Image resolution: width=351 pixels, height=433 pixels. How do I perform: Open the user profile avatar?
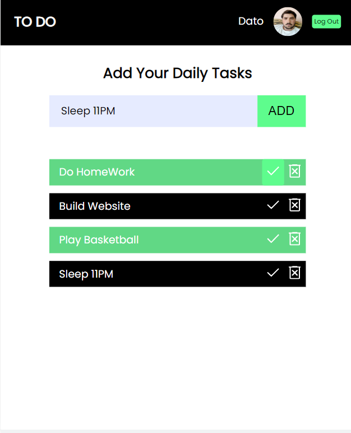coord(288,21)
